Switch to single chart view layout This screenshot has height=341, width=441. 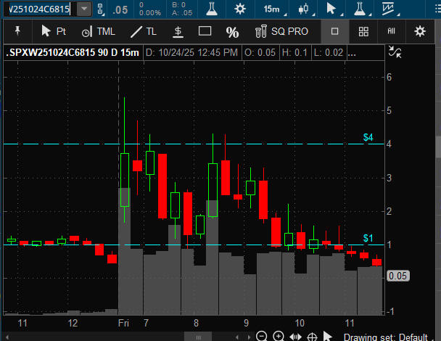334,32
